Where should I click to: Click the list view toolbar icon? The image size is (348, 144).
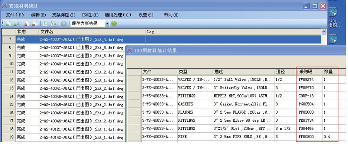45,23
